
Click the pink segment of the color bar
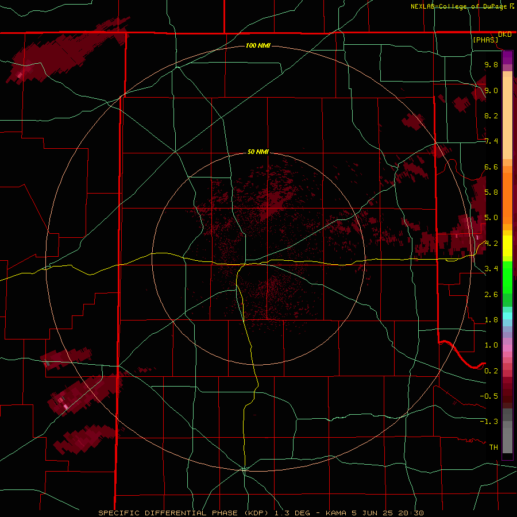coord(507,348)
